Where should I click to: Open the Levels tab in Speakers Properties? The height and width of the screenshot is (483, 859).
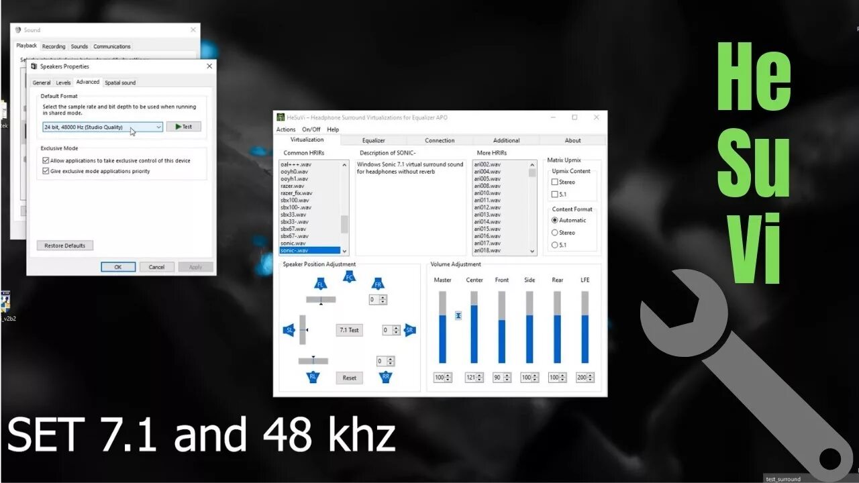coord(63,83)
